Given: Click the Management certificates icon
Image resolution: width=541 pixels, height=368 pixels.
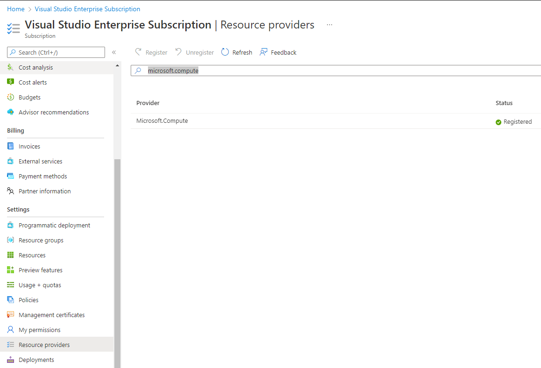Looking at the screenshot, I should [x=10, y=314].
